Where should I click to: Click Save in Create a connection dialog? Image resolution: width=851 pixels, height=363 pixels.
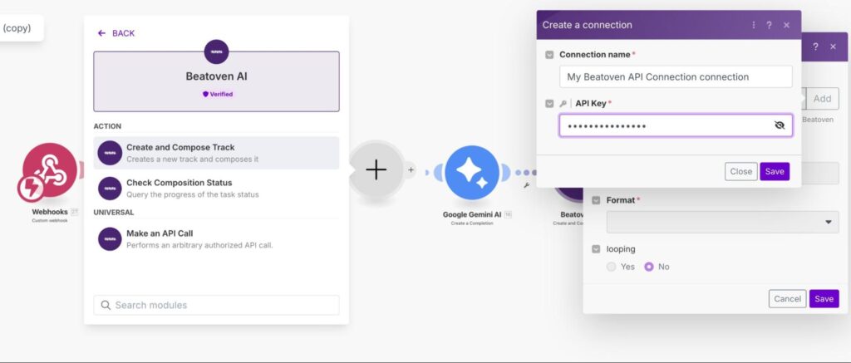(775, 171)
